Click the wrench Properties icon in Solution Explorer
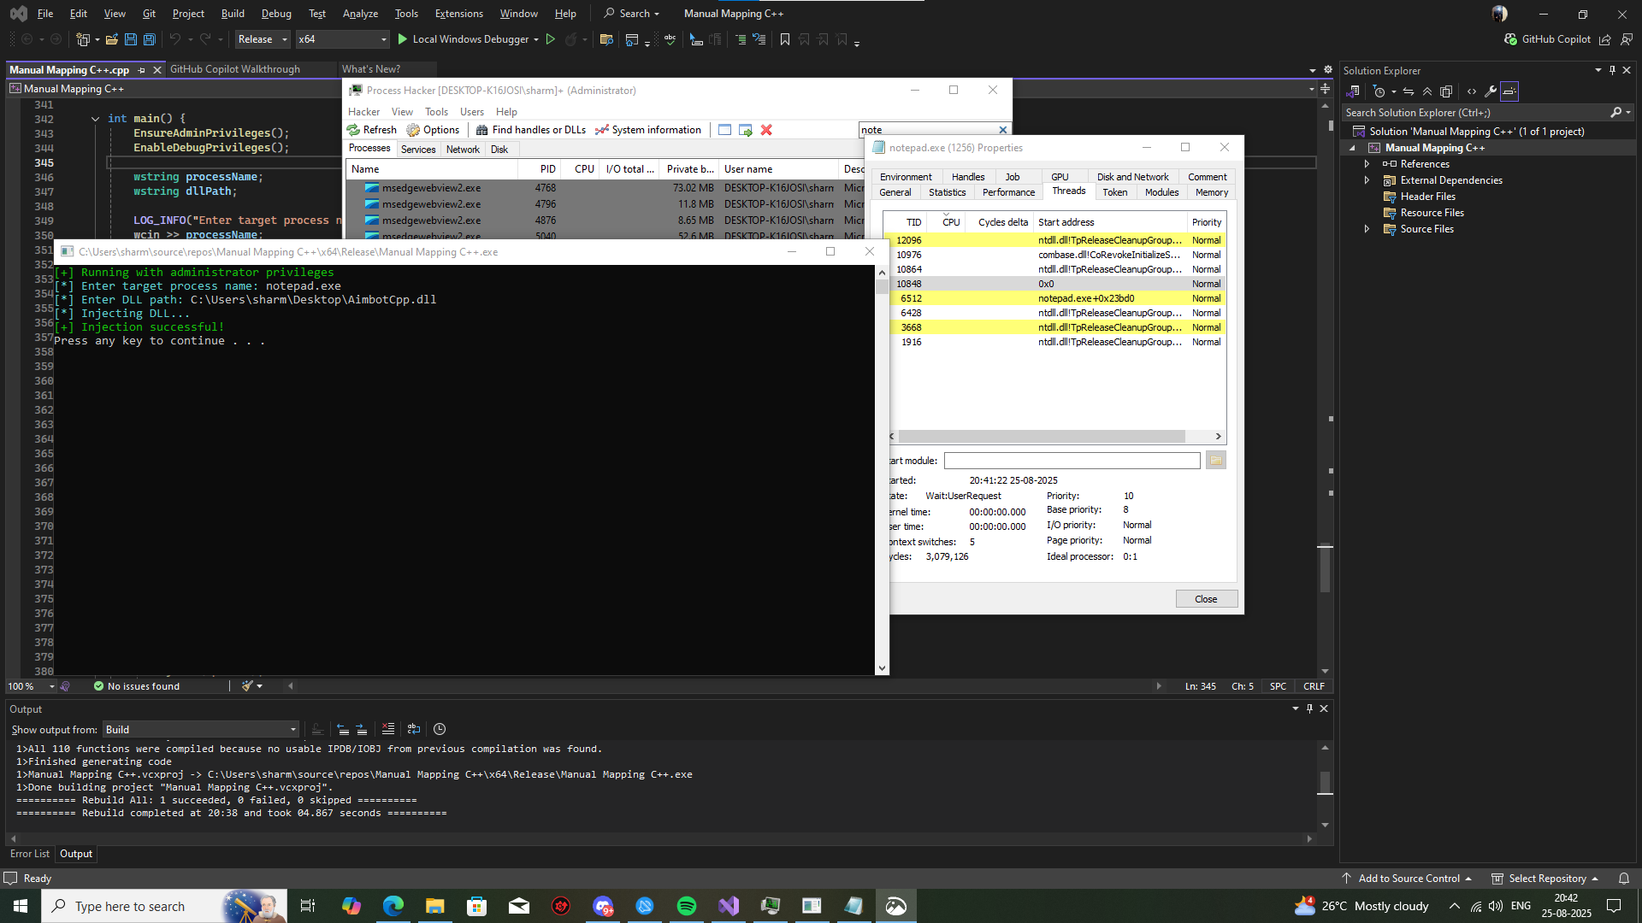 1491,91
